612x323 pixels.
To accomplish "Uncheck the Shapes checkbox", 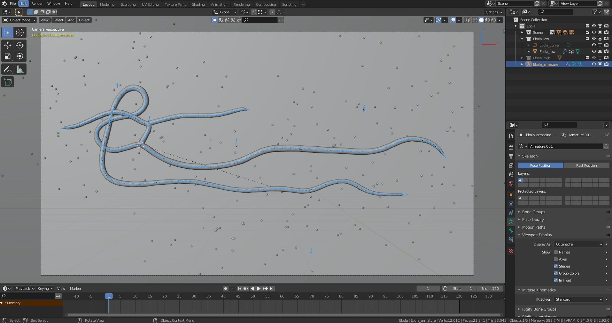I will tap(556, 266).
